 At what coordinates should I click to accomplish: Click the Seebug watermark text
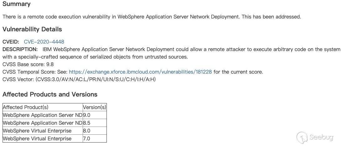pos(323,137)
